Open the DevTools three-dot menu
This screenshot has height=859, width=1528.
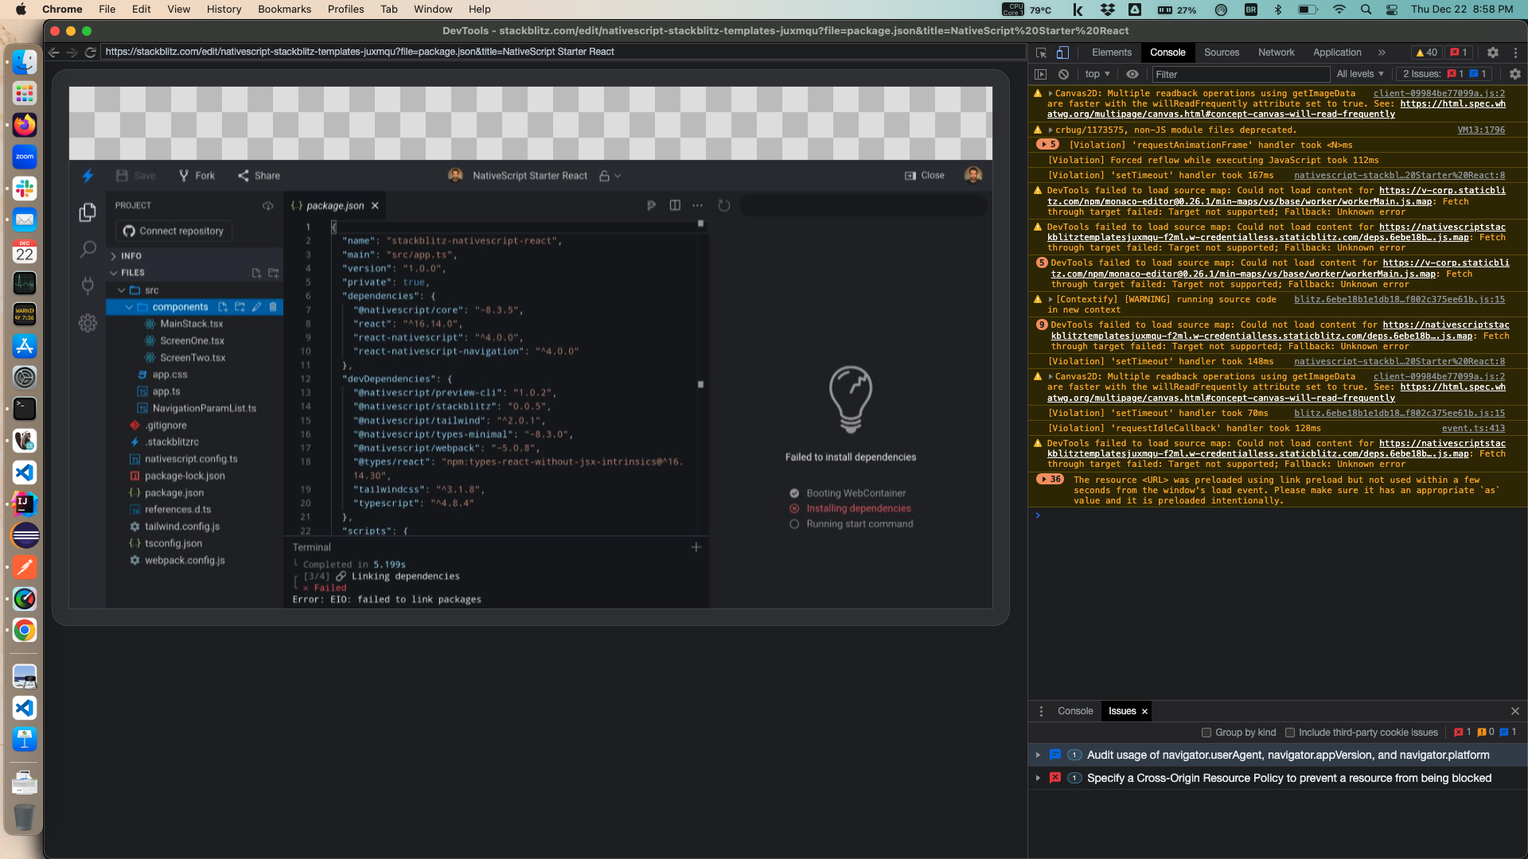[1515, 52]
